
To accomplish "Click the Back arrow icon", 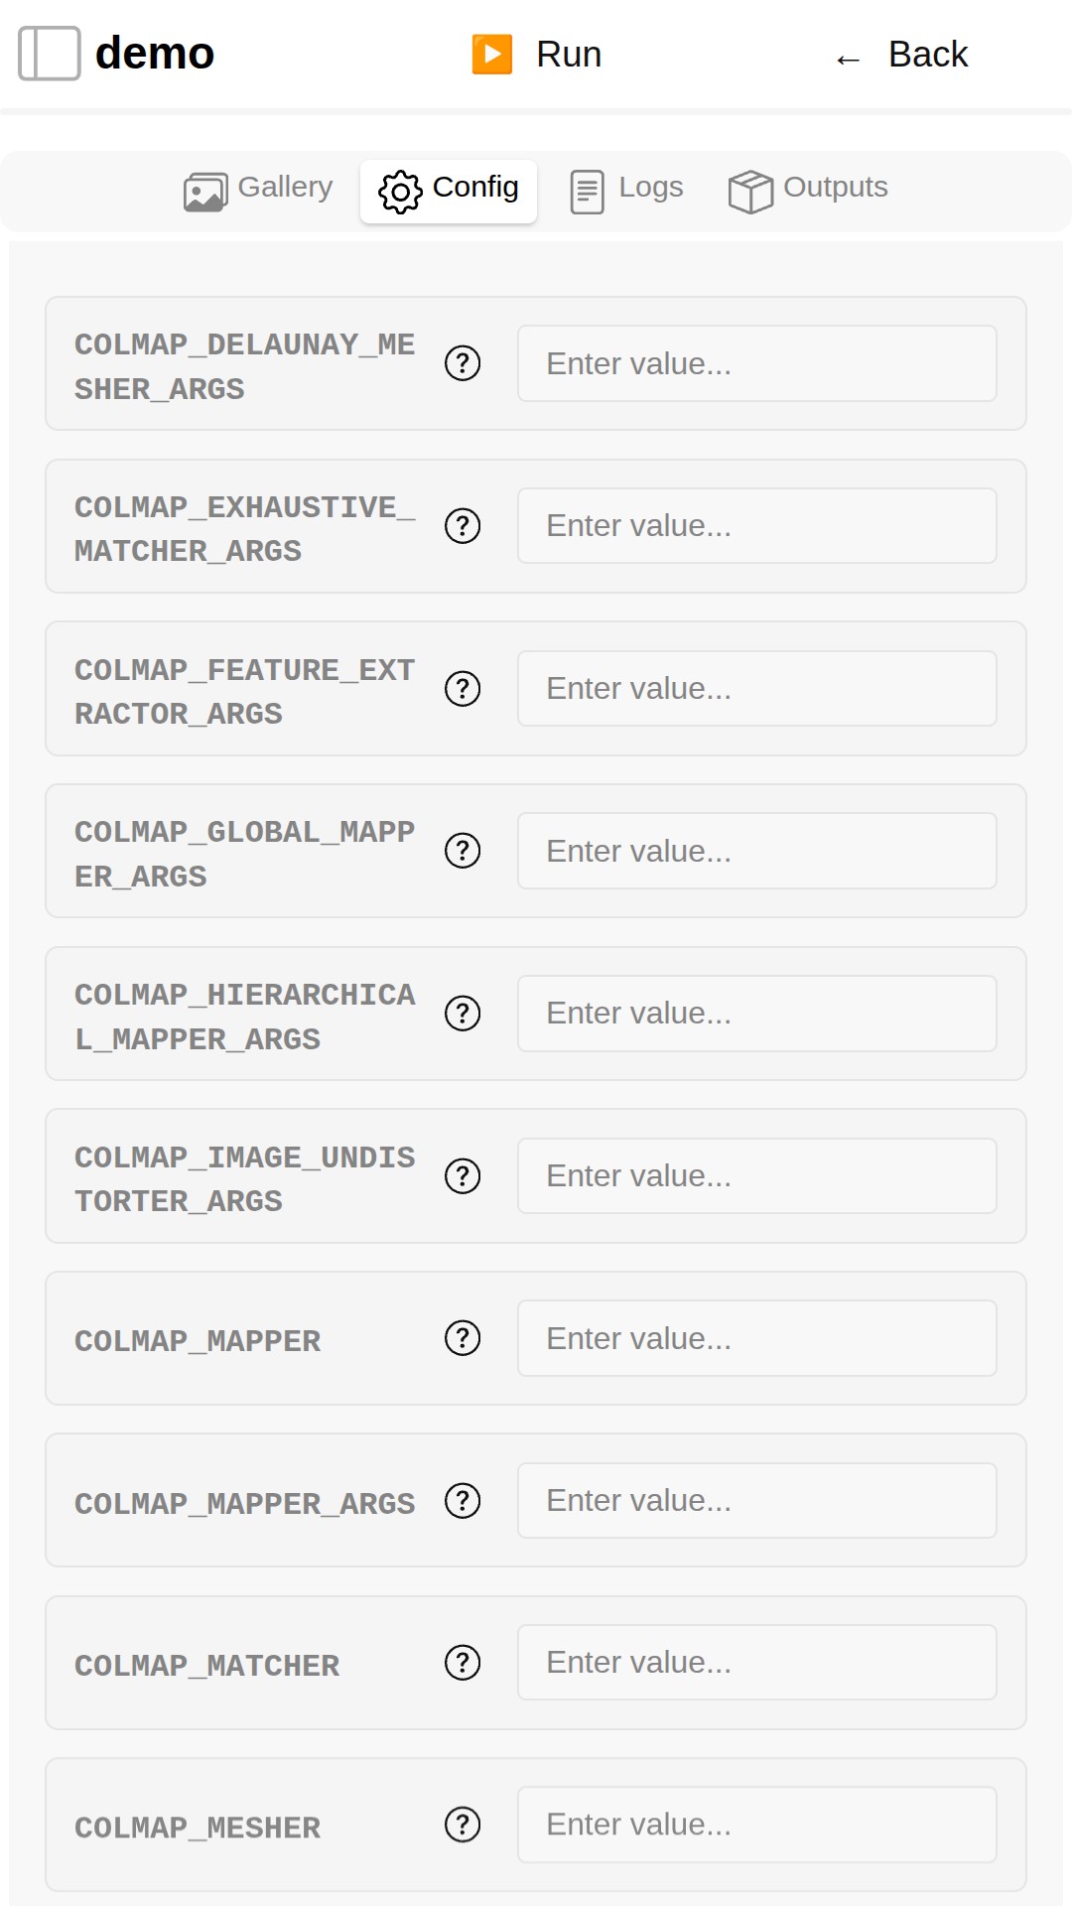I will coord(848,60).
